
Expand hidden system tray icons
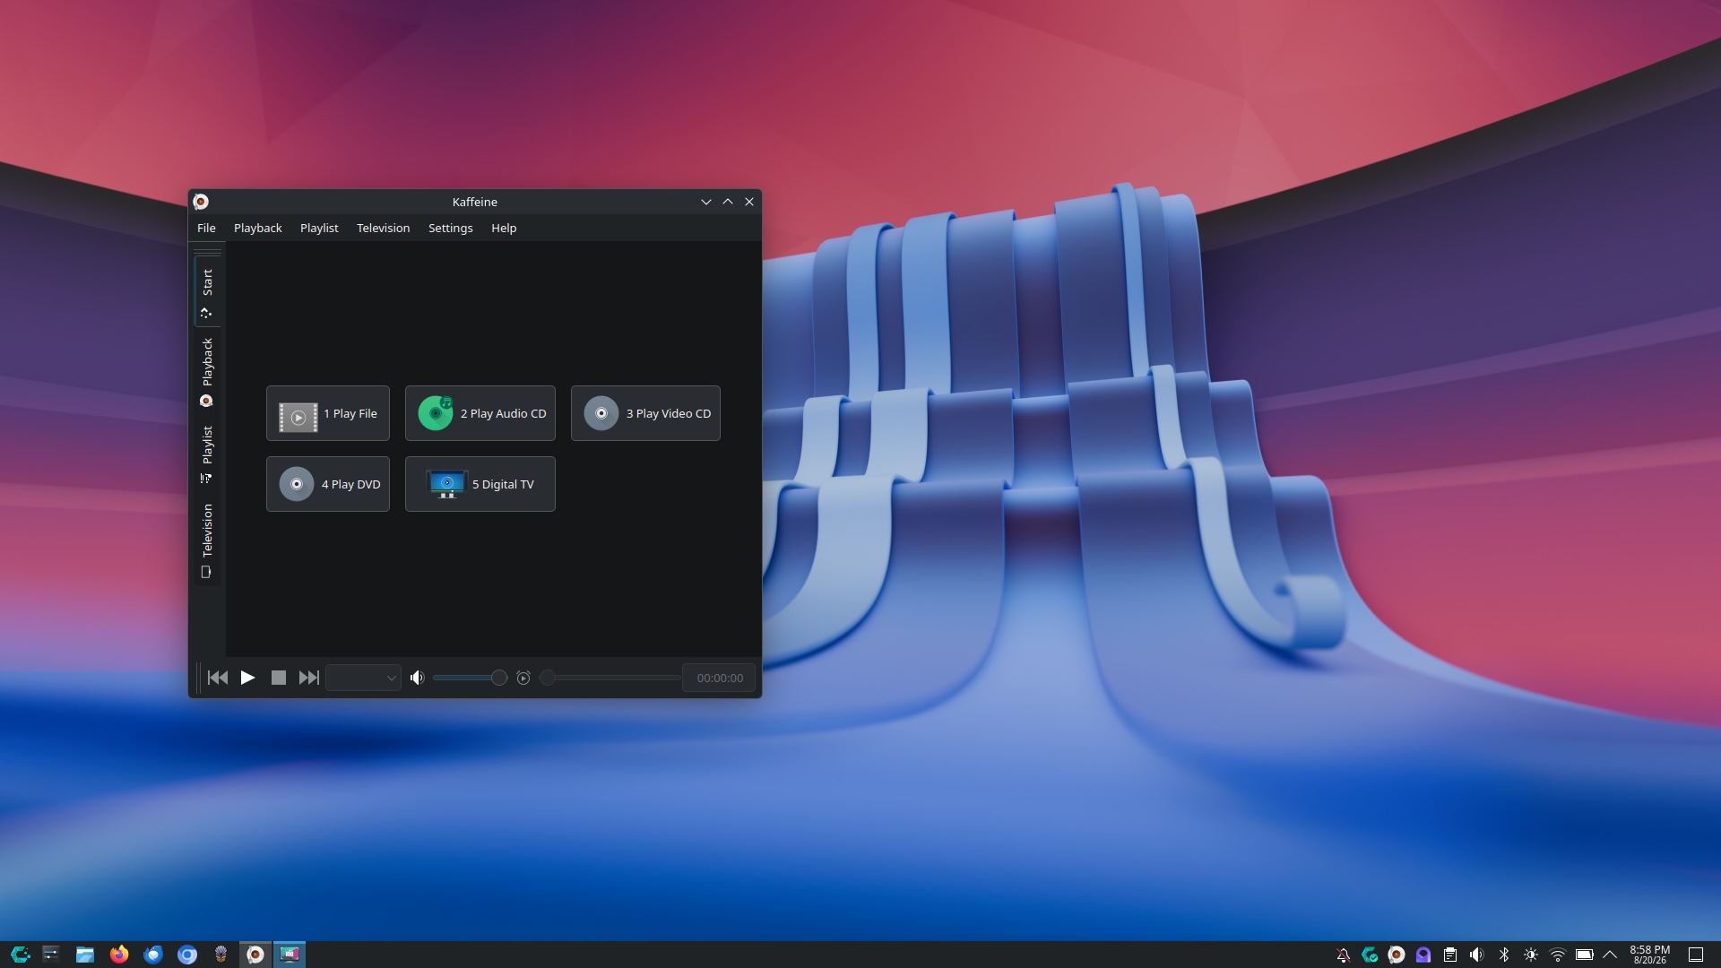click(x=1610, y=955)
